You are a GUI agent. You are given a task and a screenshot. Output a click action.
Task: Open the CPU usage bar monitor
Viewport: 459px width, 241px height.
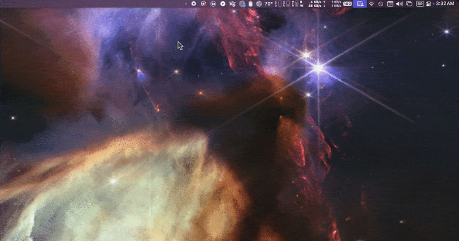click(x=279, y=4)
